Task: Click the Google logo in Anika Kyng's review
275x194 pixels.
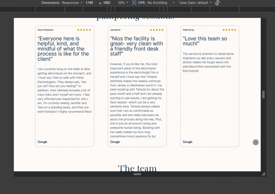Action: pos(187,142)
